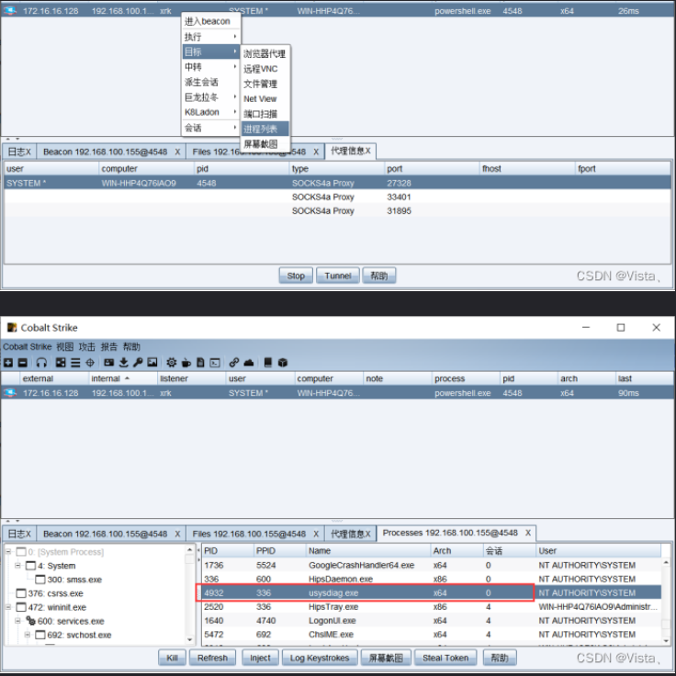Click the cube About icon in the toolbar
The height and width of the screenshot is (676, 676).
point(282,363)
